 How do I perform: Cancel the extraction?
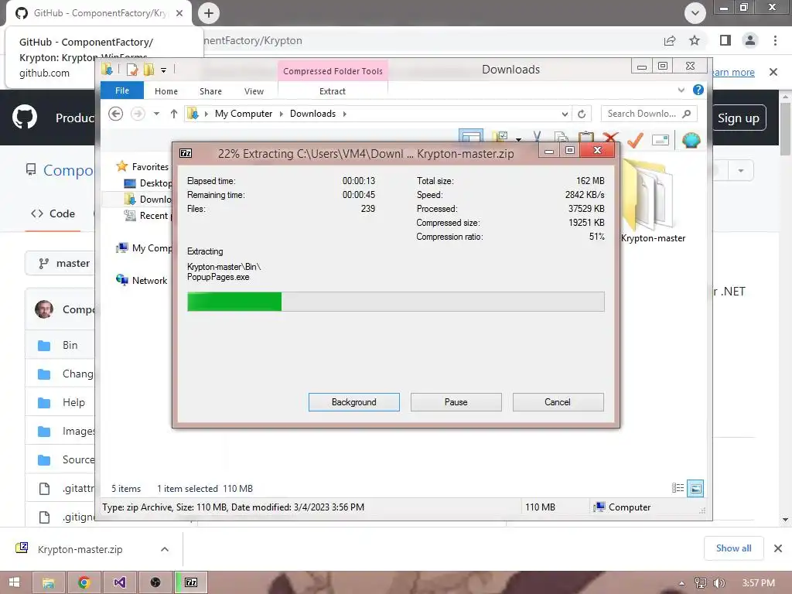(x=558, y=402)
